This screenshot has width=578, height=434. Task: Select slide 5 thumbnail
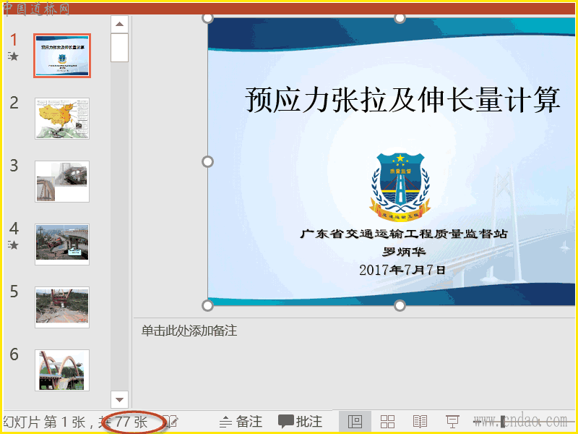click(x=62, y=307)
